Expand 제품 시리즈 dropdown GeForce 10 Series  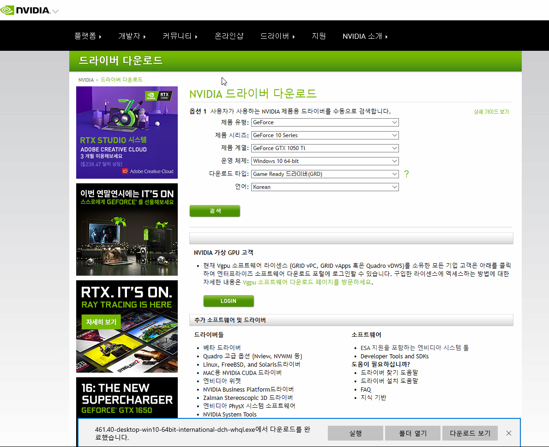[x=325, y=135]
